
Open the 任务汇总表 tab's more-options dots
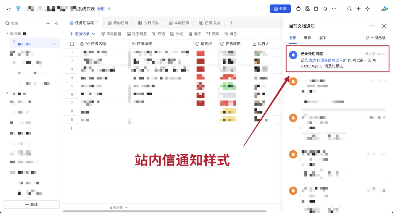97,23
